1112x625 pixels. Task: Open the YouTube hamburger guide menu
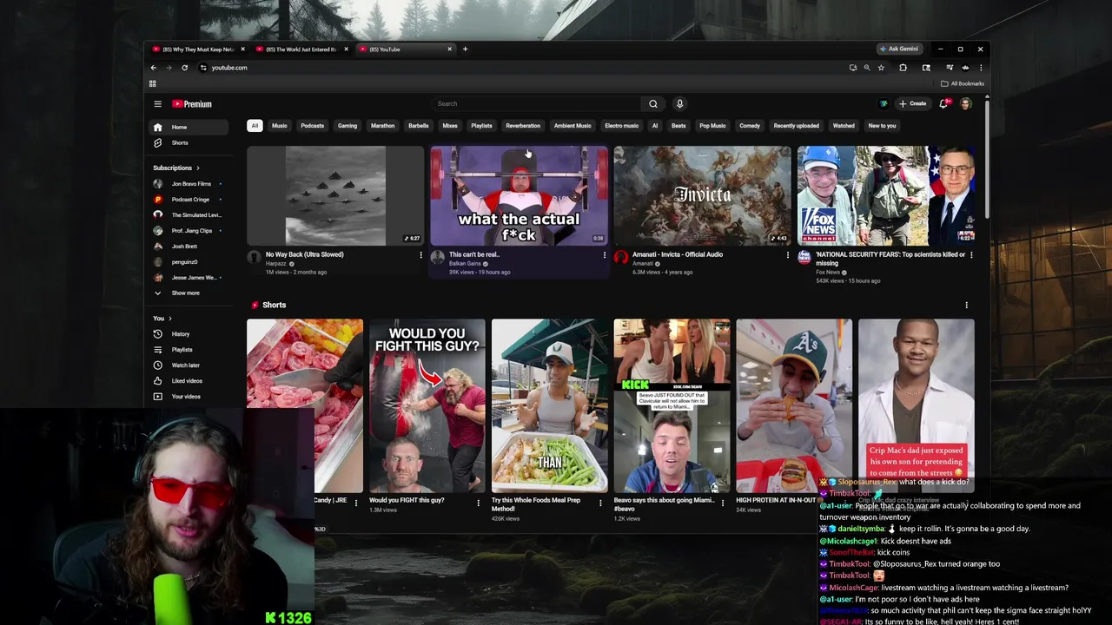(x=157, y=104)
